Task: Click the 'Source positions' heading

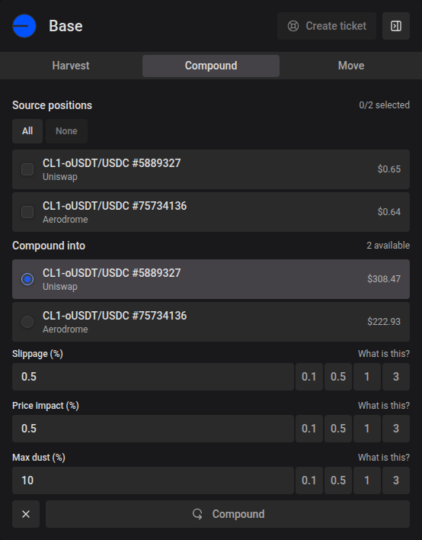Action: click(53, 105)
